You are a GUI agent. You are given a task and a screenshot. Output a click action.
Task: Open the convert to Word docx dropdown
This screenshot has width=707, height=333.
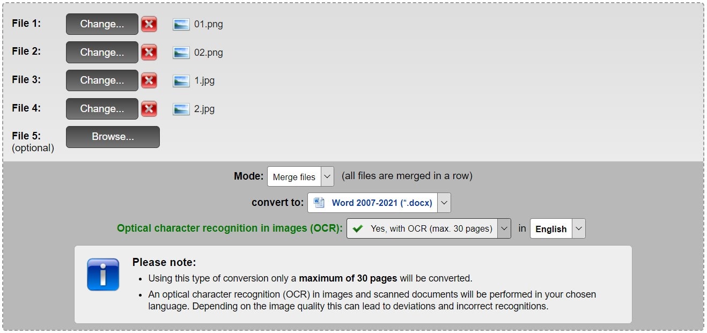click(x=379, y=203)
